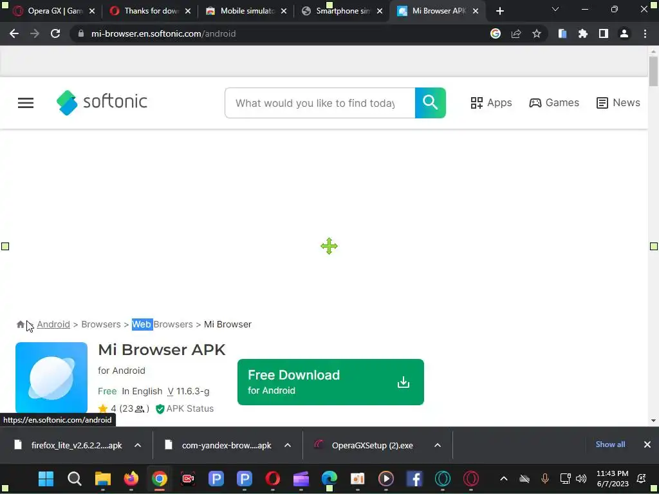Follow the Web Browsers breadcrumb link
Screen dimensions: 659x494
tap(162, 324)
